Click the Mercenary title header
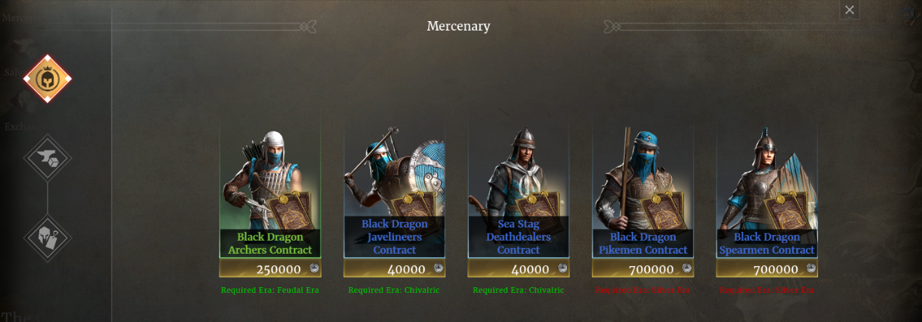This screenshot has width=922, height=322. click(458, 26)
